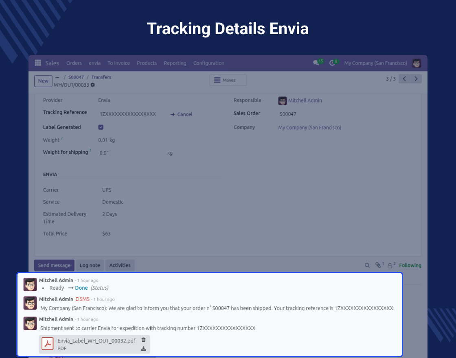Click Mitchell Admin avatar on Ready→Done message

(30, 284)
